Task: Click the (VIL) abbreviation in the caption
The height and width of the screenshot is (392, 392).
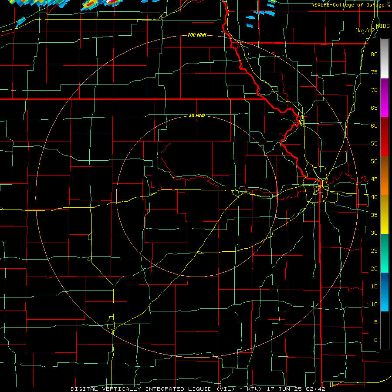Action: tap(226, 389)
